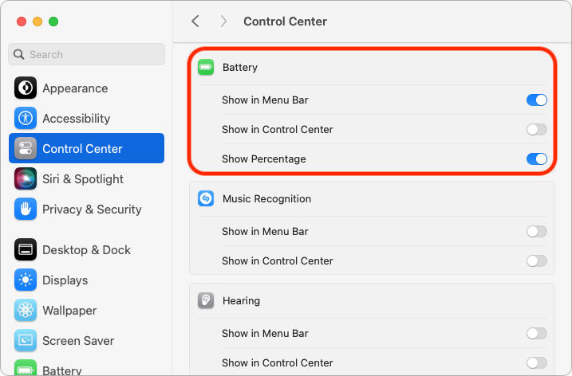The image size is (572, 376).
Task: Click the Displays sun icon
Action: point(26,280)
